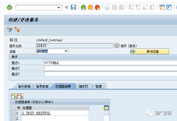Toggle display/change mode pencil icon

(x=10, y=30)
